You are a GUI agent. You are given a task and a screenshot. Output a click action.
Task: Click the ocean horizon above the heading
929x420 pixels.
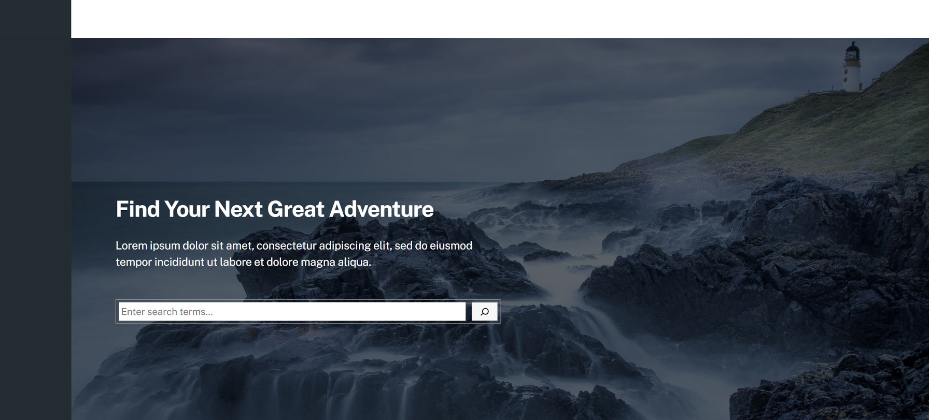pyautogui.click(x=259, y=182)
